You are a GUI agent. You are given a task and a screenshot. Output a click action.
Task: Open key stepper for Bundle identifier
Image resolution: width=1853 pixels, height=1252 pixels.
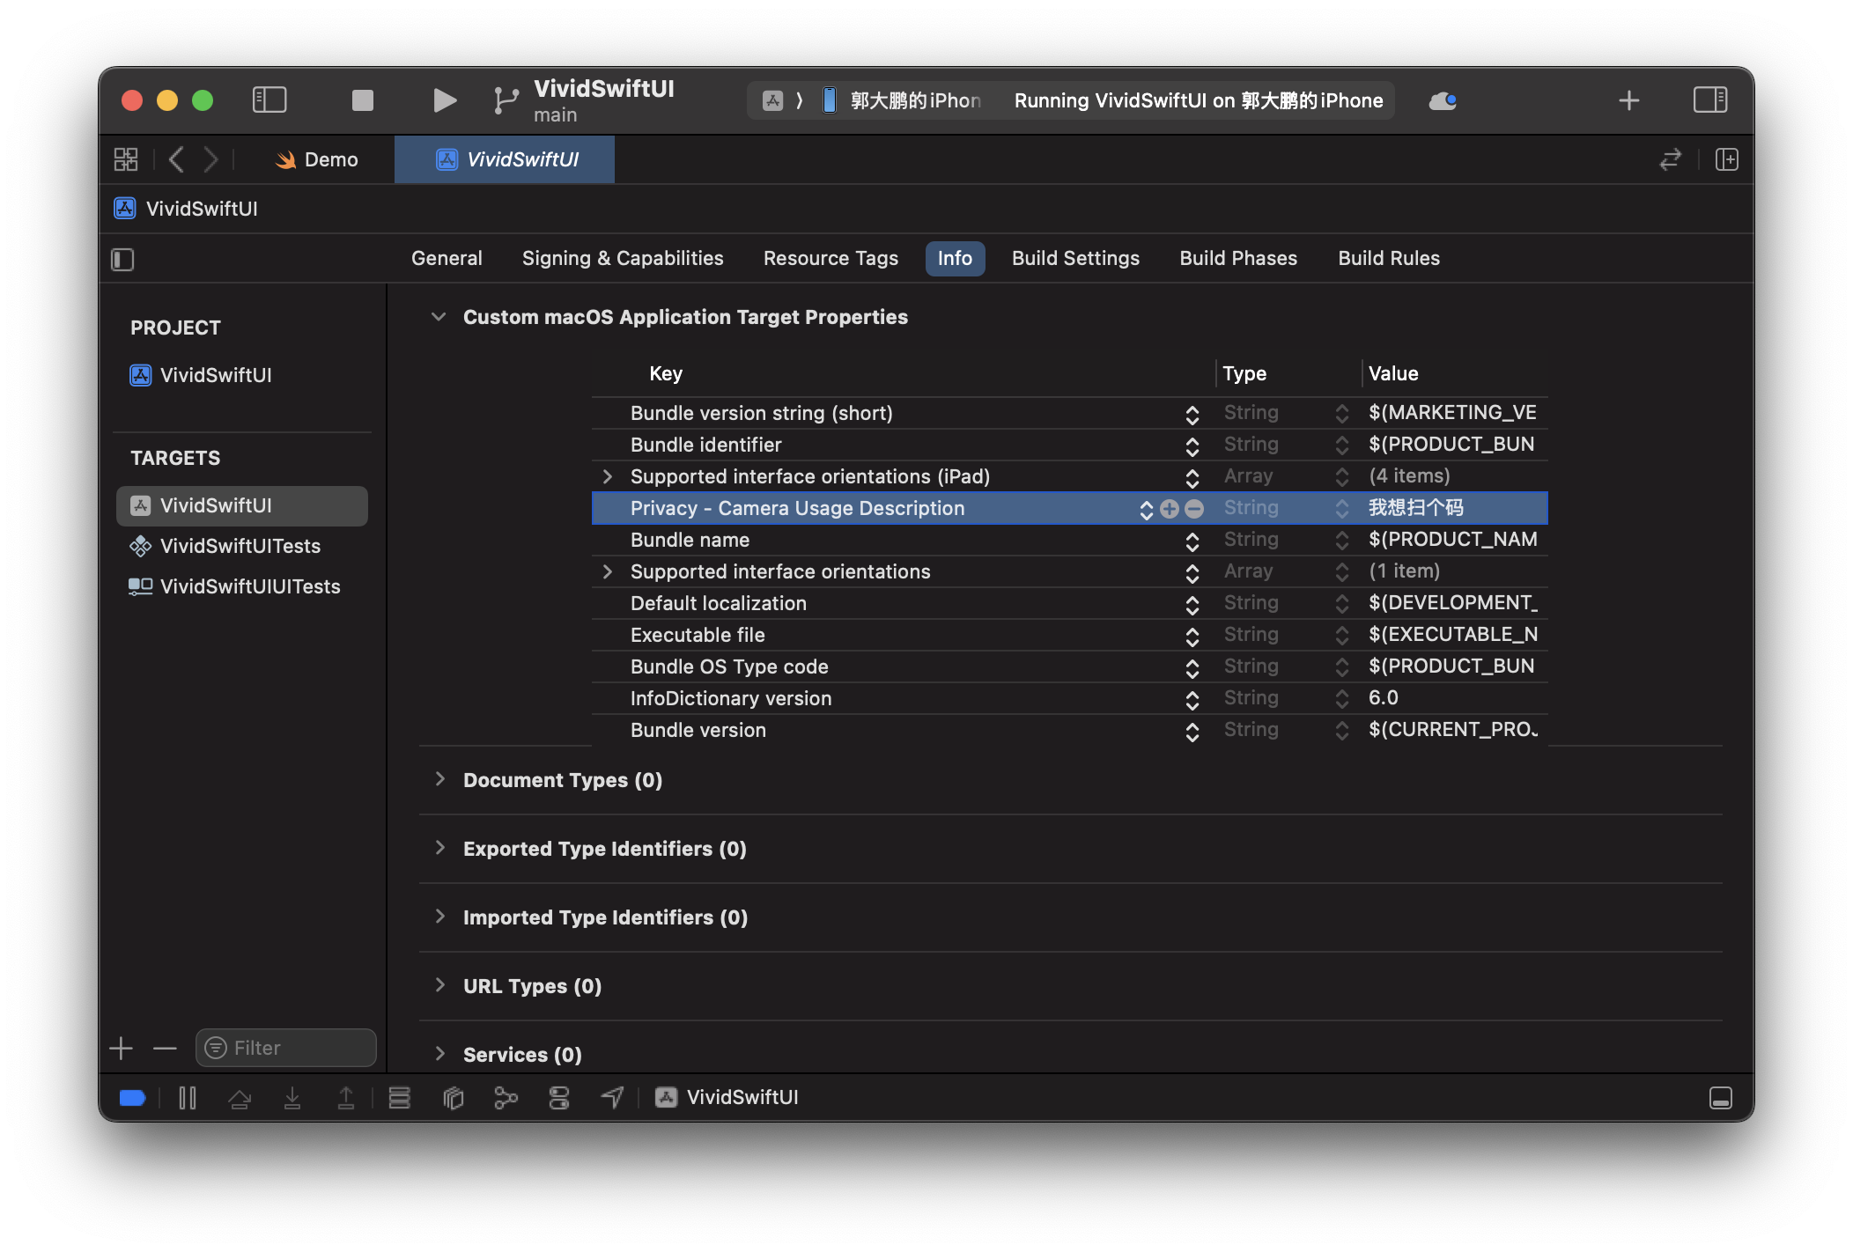[1192, 446]
